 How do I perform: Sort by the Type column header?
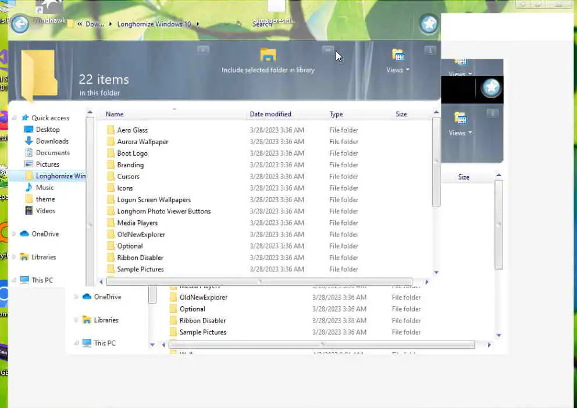click(x=336, y=114)
